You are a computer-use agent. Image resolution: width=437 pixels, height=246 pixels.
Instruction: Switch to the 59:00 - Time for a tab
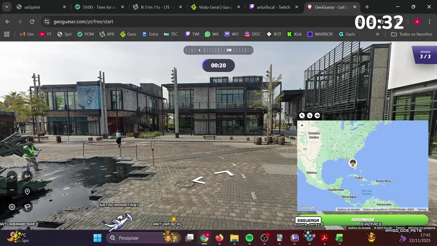click(100, 7)
